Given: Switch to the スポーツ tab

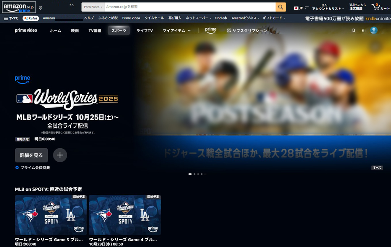Looking at the screenshot, I should coord(119,30).
